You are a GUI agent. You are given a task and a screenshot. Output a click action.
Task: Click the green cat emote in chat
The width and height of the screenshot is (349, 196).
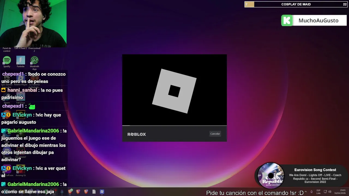[32, 106]
